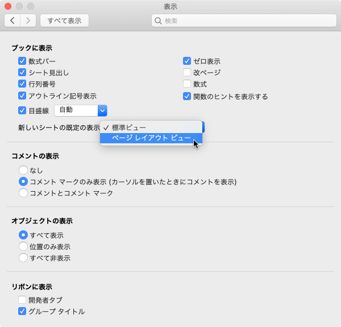This screenshot has width=341, height=327.
Task: Enable the 改ページ checkbox
Action: 187,72
